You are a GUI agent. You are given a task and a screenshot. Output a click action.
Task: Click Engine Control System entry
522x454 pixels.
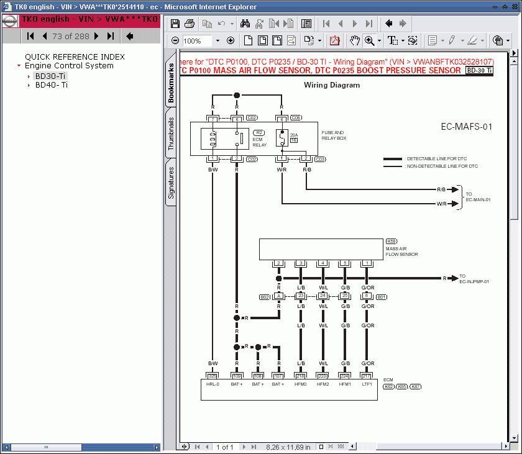click(69, 65)
